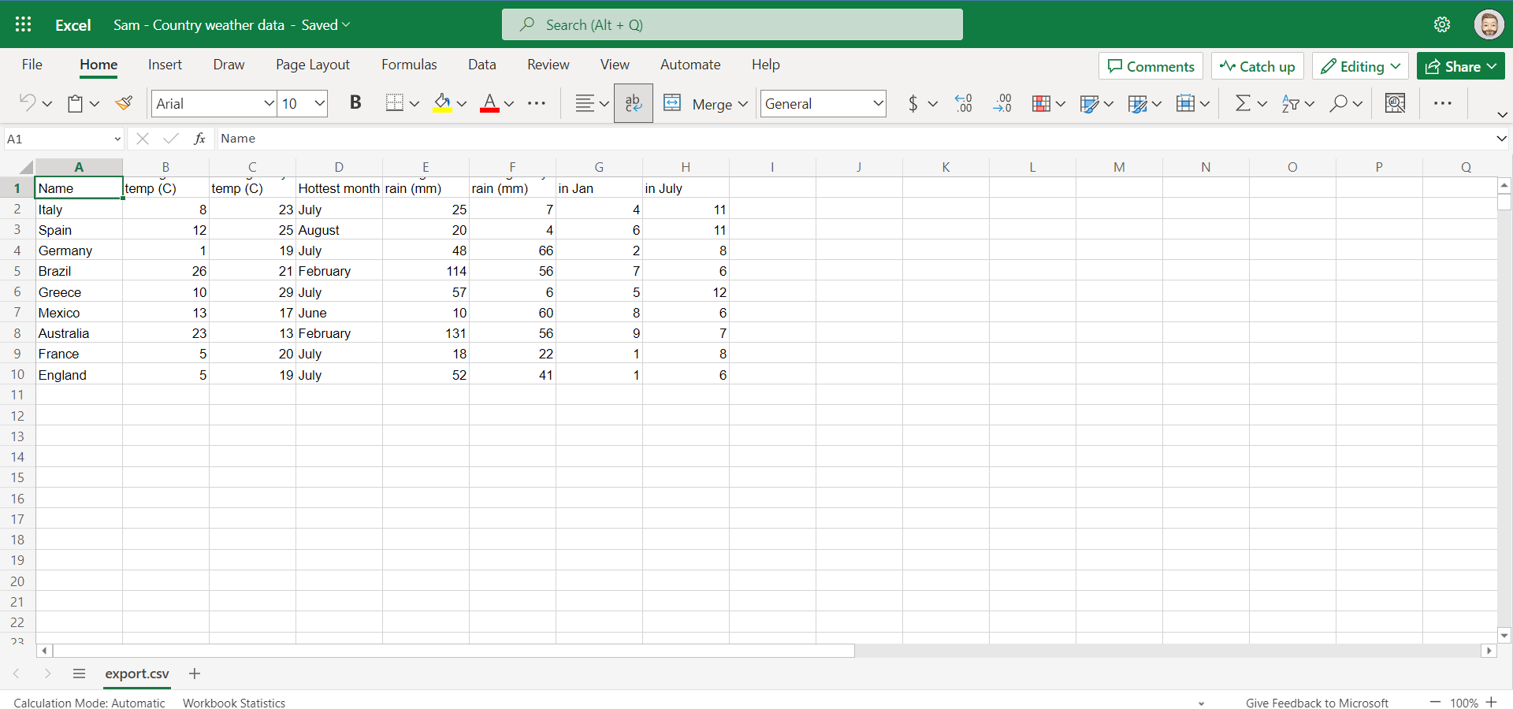This screenshot has height=709, width=1513.
Task: Click the Format Painter icon
Action: tap(124, 103)
